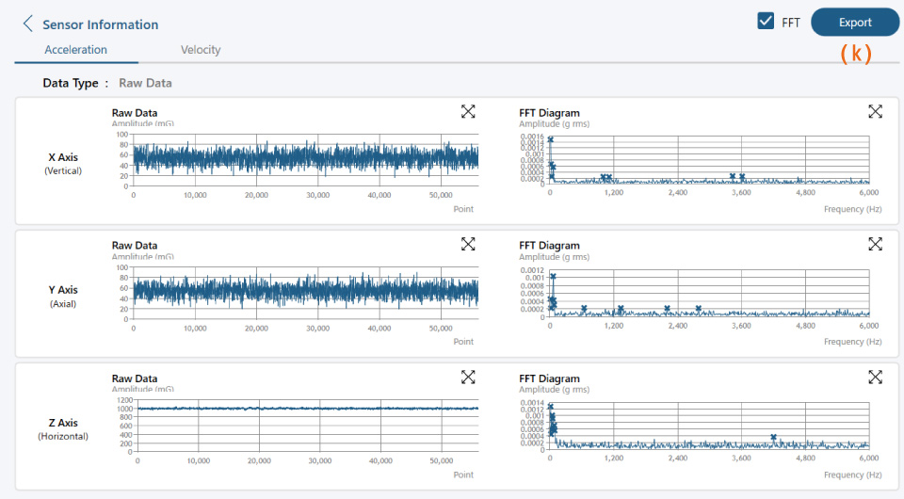Viewport: 904px width, 499px height.
Task: Go back using the Sensor Information arrow
Action: (27, 24)
